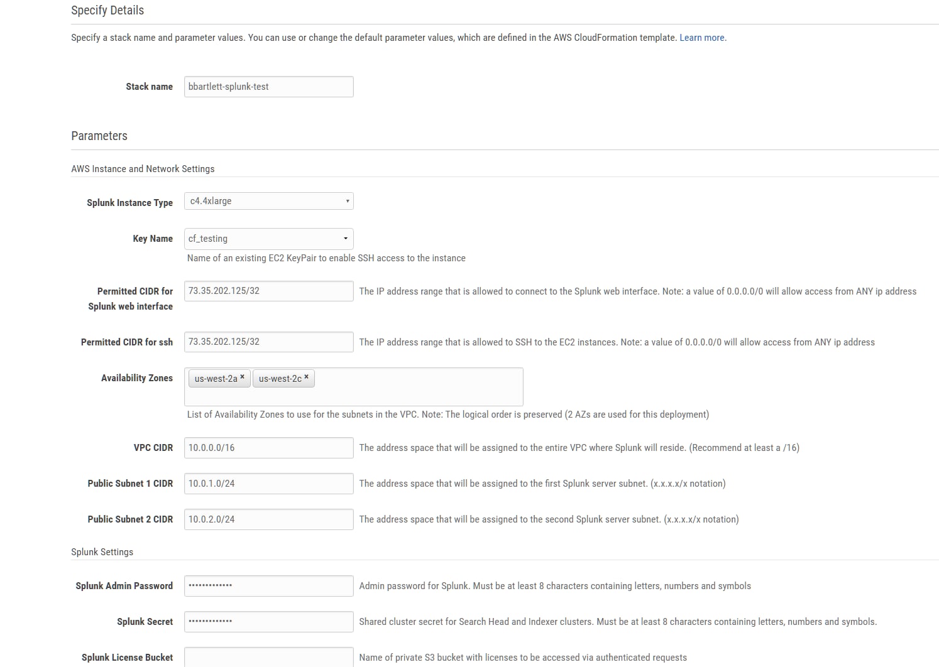The image size is (939, 667).
Task: Click the Public Subnet 2 CIDR label
Action: point(130,519)
